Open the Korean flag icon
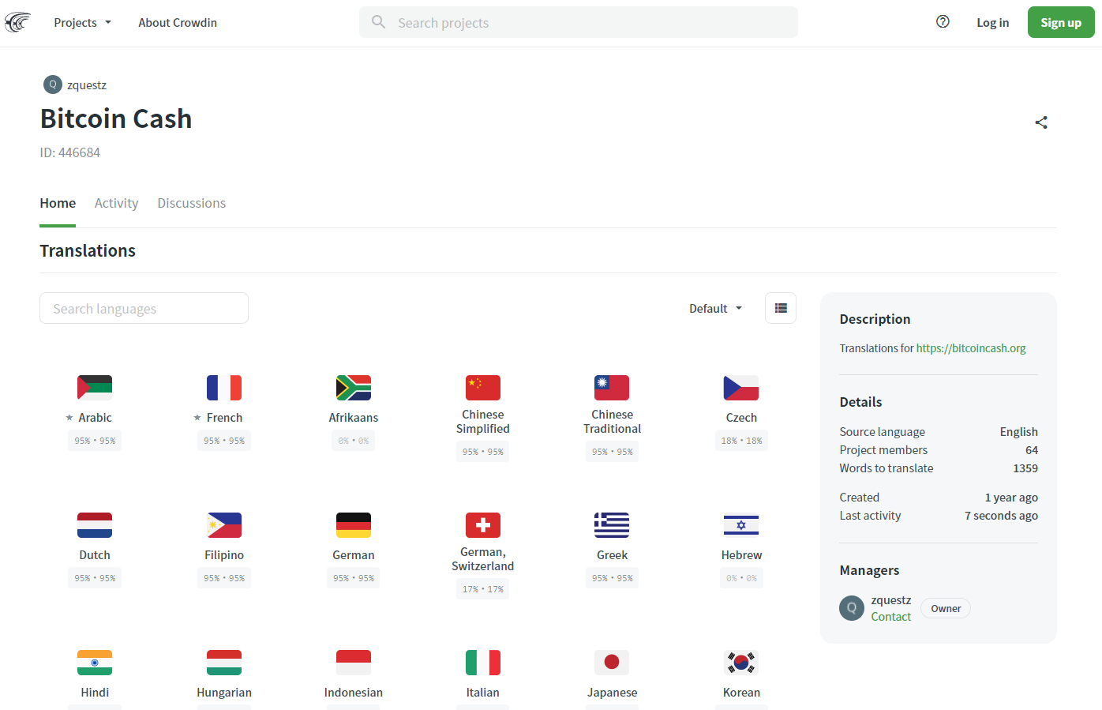 click(x=741, y=663)
